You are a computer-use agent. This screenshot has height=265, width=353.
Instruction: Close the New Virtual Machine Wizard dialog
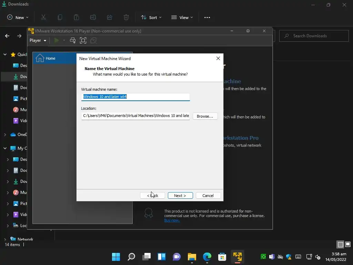pyautogui.click(x=218, y=58)
